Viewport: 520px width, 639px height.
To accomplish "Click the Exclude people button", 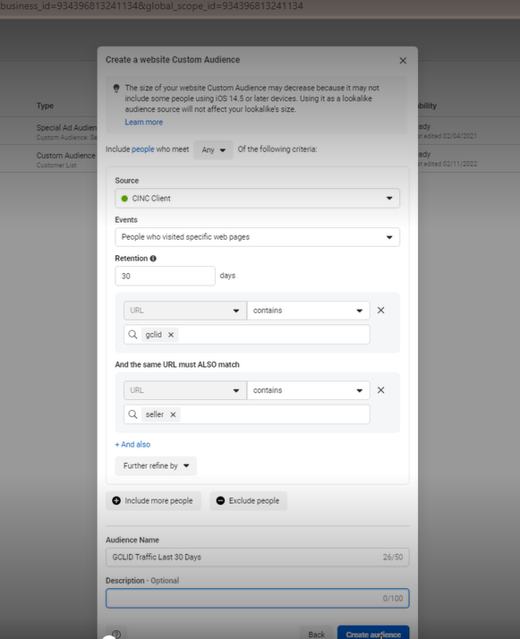I will [248, 501].
